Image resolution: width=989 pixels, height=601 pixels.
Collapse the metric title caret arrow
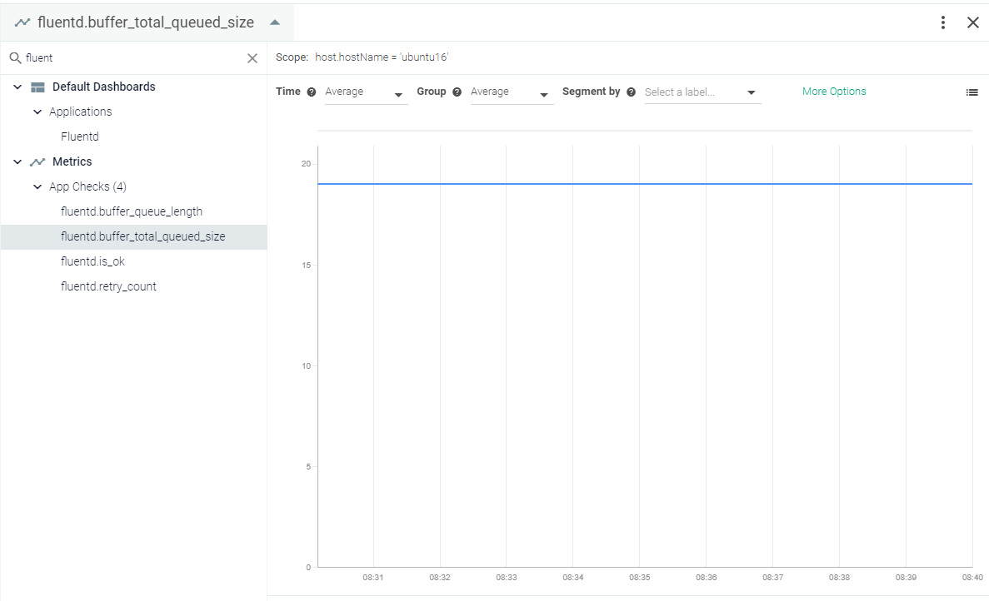pos(275,22)
